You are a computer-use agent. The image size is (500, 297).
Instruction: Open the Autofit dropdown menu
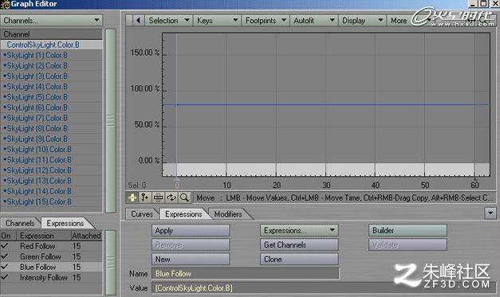tap(314, 21)
